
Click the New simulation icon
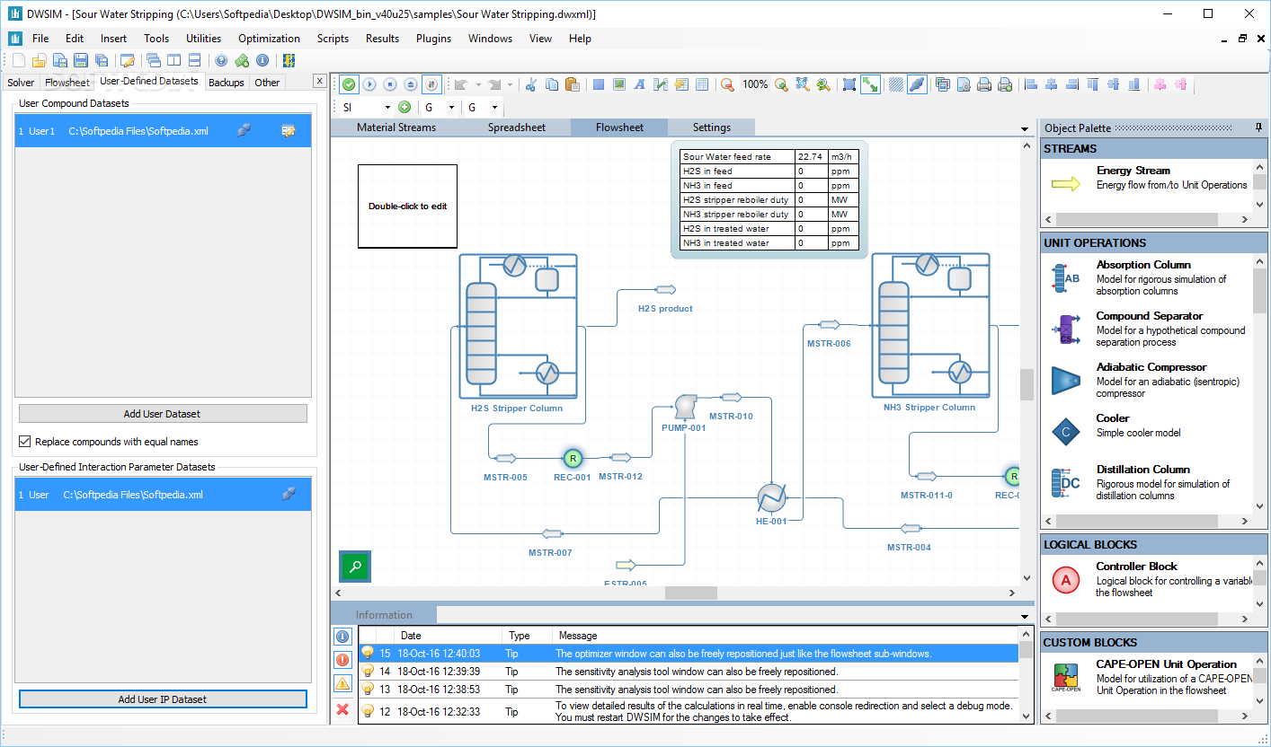pyautogui.click(x=18, y=61)
